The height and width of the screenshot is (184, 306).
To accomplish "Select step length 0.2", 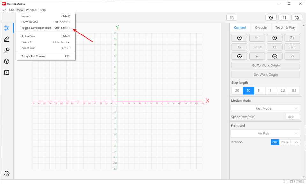I will click(283, 90).
